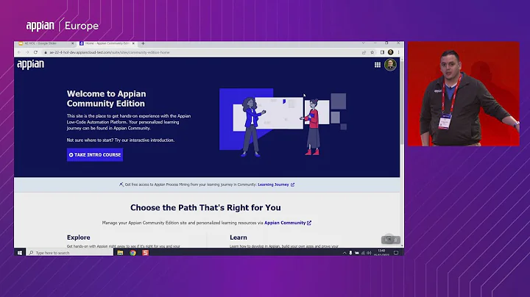Click the battery tray icon
The width and height of the screenshot is (530, 297).
pos(356,253)
